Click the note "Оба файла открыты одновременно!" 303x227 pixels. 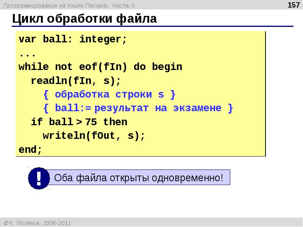click(x=139, y=177)
